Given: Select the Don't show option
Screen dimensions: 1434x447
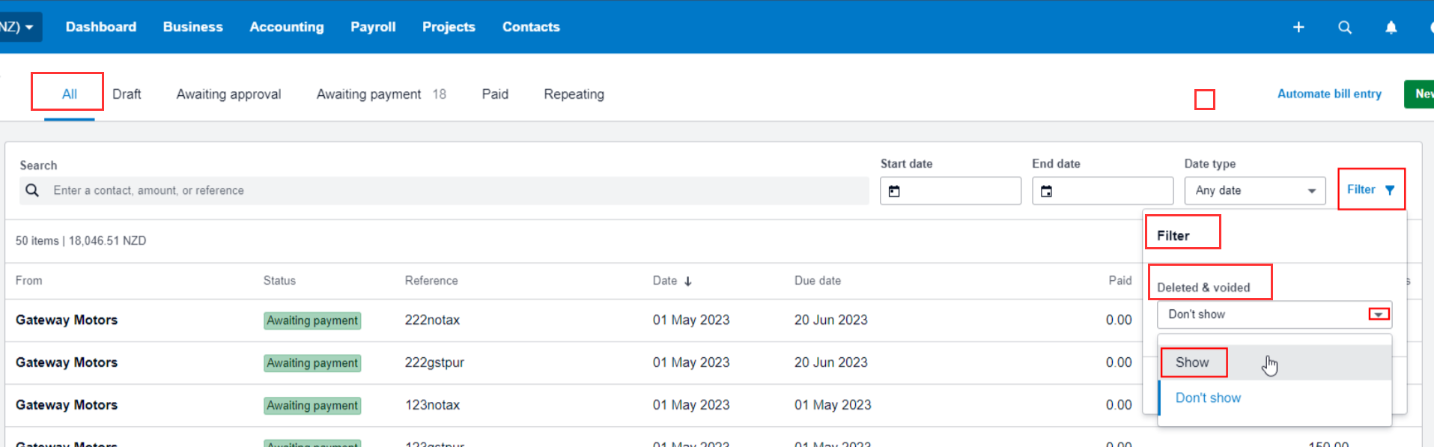Looking at the screenshot, I should point(1275,398).
